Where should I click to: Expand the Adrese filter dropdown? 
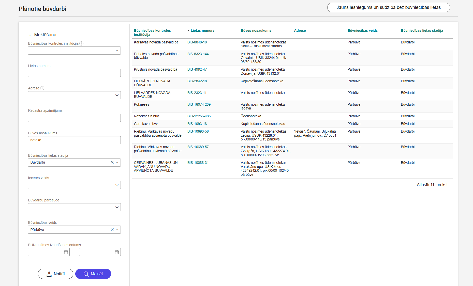[x=117, y=95]
